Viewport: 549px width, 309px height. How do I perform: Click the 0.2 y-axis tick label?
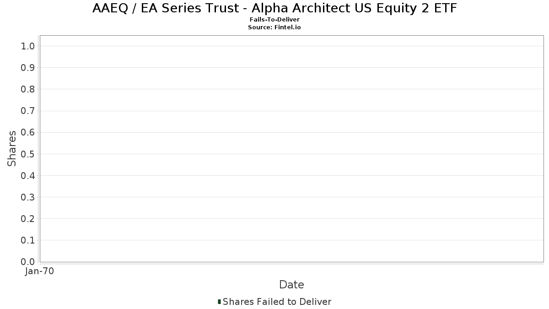pos(28,219)
